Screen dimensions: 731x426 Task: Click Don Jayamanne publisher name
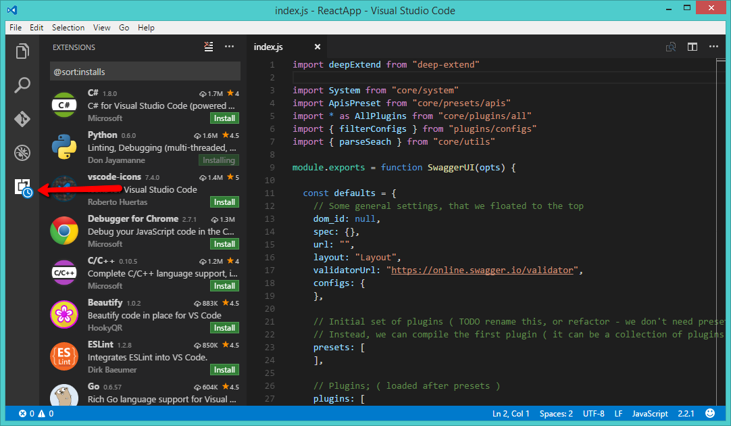click(x=116, y=160)
